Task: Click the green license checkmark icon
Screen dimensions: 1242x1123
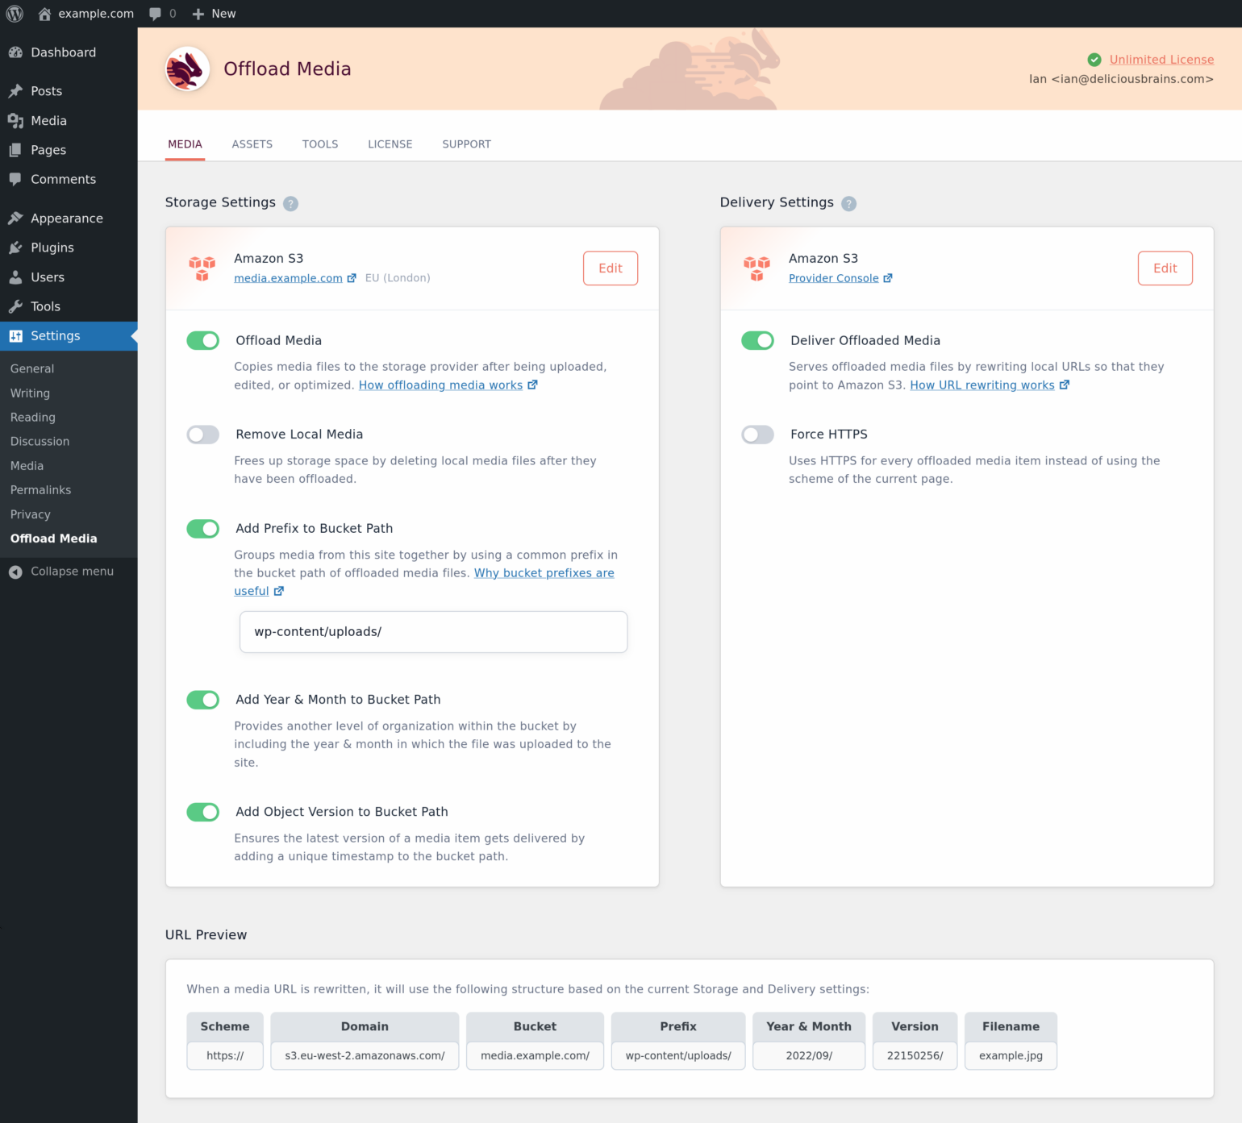Action: click(1094, 60)
